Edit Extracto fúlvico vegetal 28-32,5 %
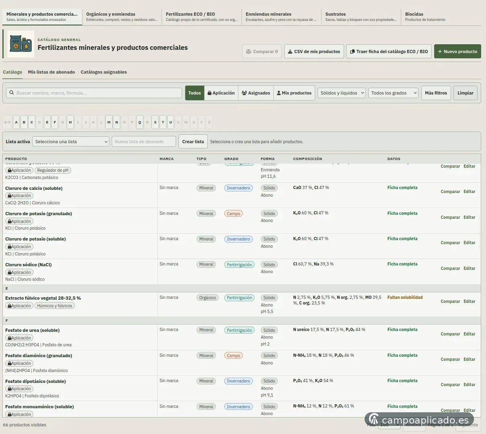The width and height of the screenshot is (486, 434). coord(470,301)
